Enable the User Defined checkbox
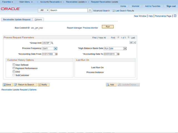The height and width of the screenshot is (133, 178). pos(14,65)
